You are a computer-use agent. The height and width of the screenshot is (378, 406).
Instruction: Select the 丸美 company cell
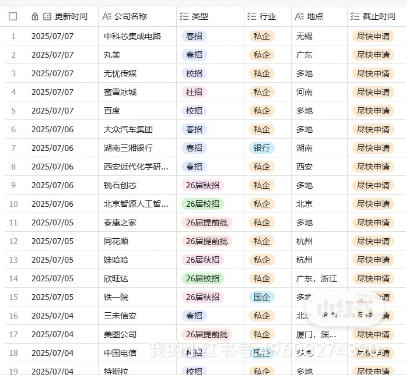(x=138, y=55)
